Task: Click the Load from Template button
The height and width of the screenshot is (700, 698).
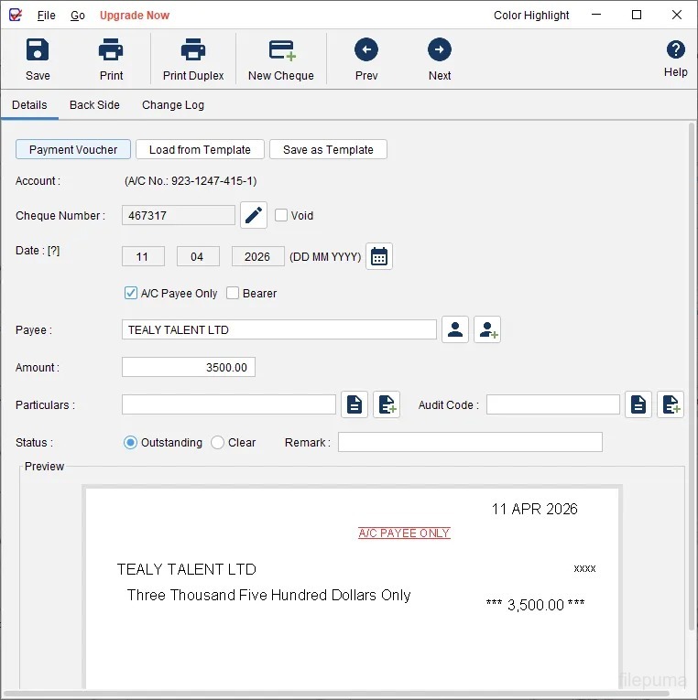Action: point(200,150)
